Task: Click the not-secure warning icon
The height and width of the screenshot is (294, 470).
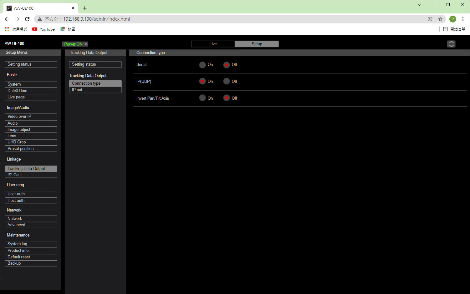Action: click(x=40, y=19)
